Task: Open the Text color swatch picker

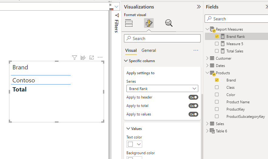Action: point(134,144)
